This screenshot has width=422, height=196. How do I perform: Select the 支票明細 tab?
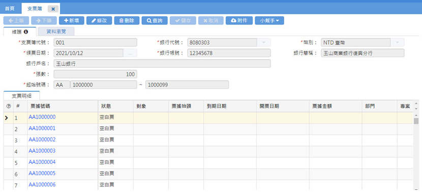(x=21, y=96)
